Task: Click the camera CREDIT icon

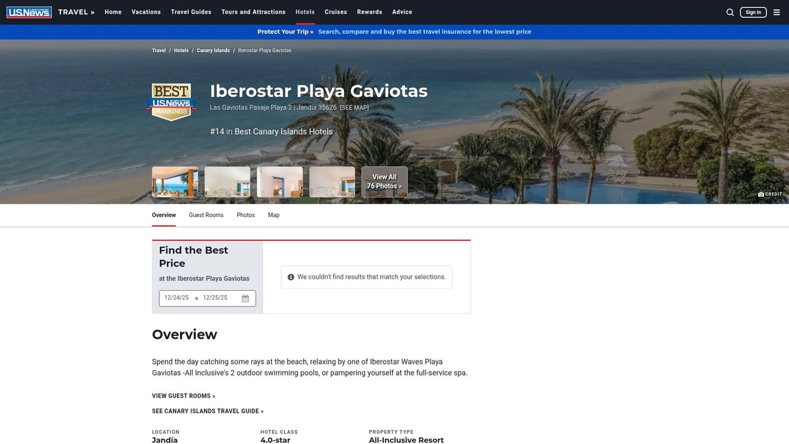Action: [761, 193]
